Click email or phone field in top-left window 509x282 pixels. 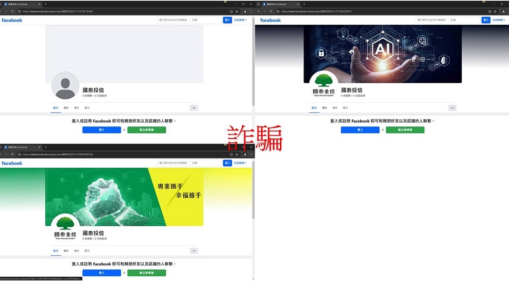(x=172, y=20)
